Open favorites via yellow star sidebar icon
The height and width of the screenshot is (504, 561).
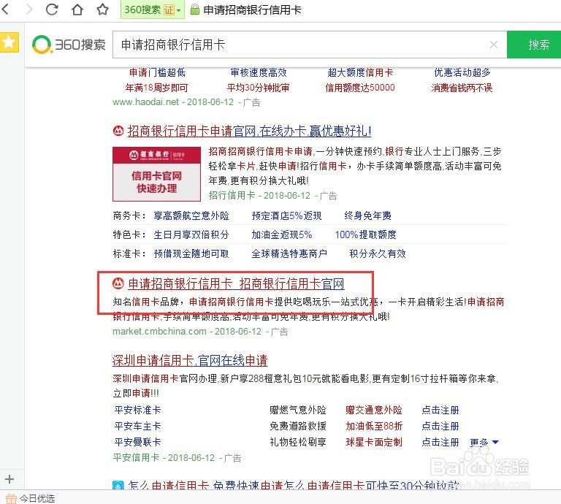(9, 42)
